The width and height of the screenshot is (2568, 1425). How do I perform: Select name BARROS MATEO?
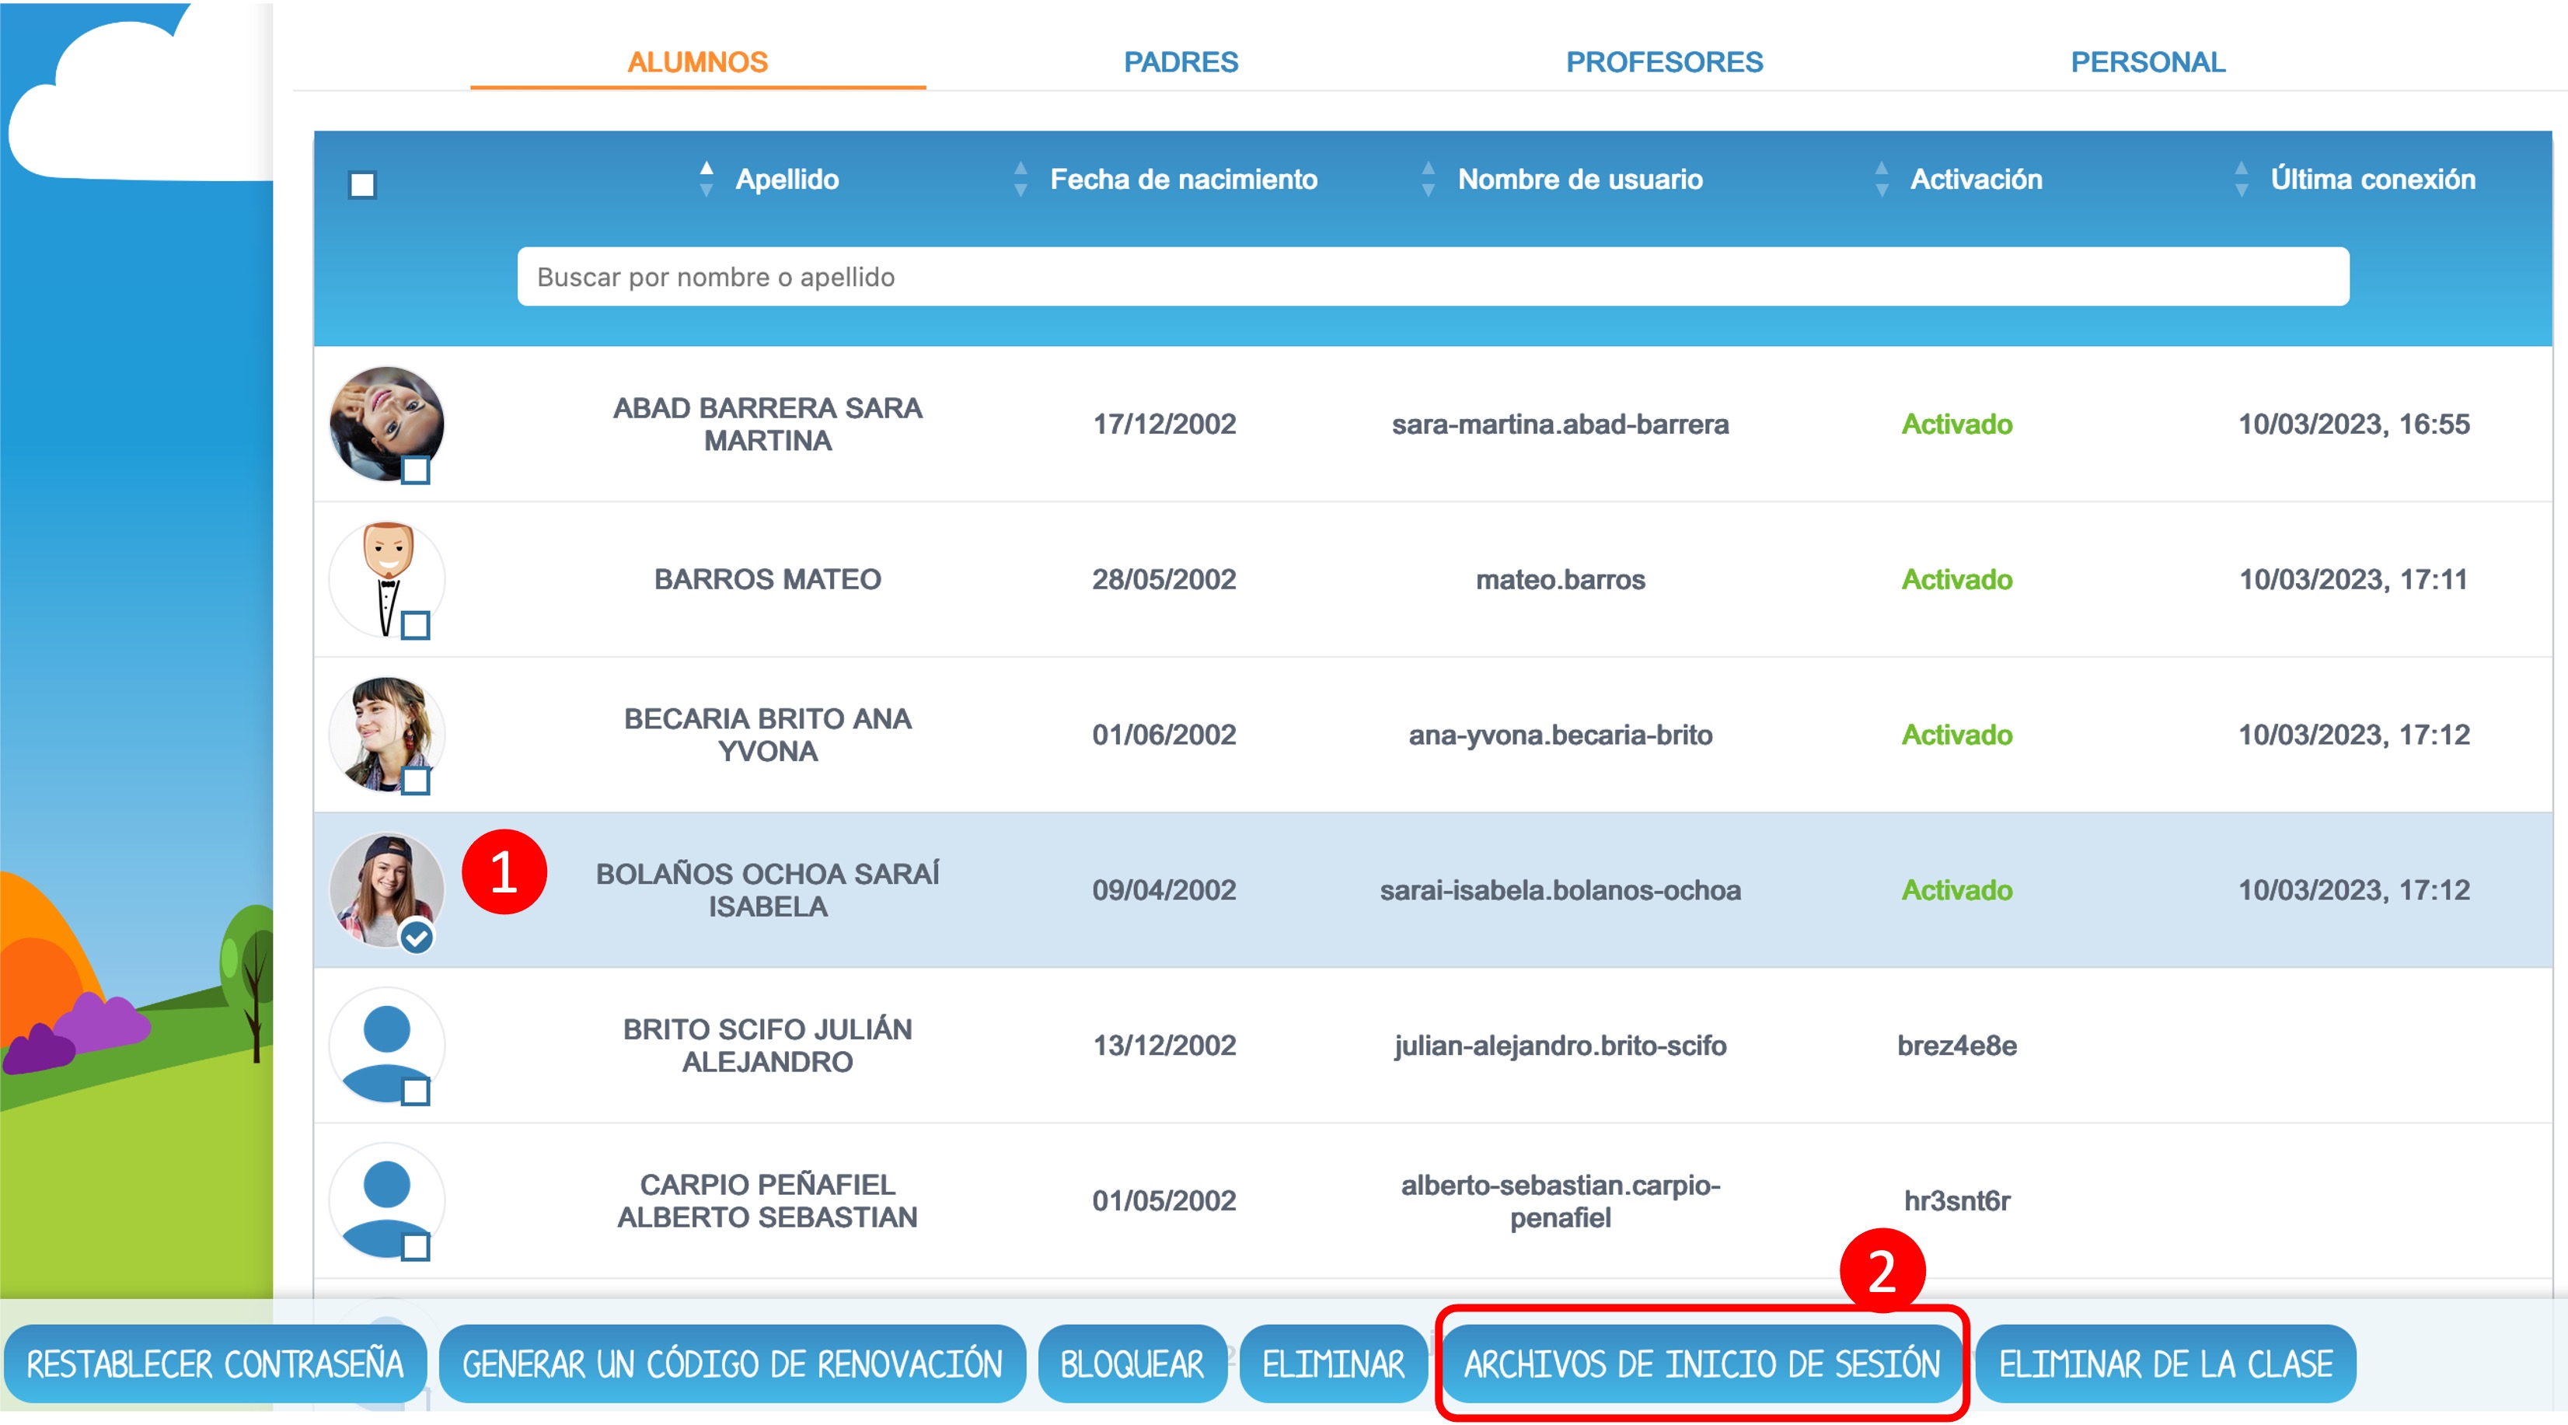(768, 579)
